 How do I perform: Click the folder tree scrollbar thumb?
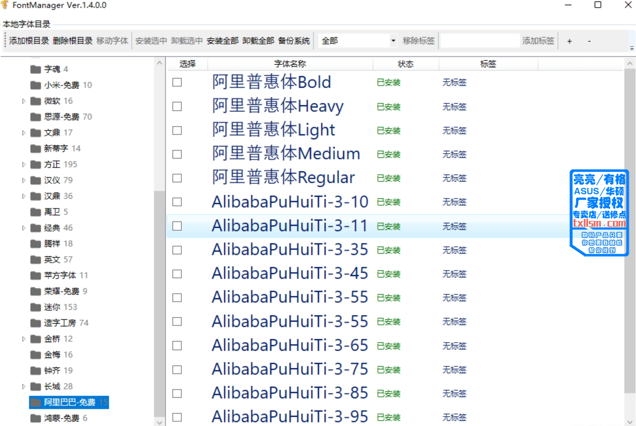point(159,303)
